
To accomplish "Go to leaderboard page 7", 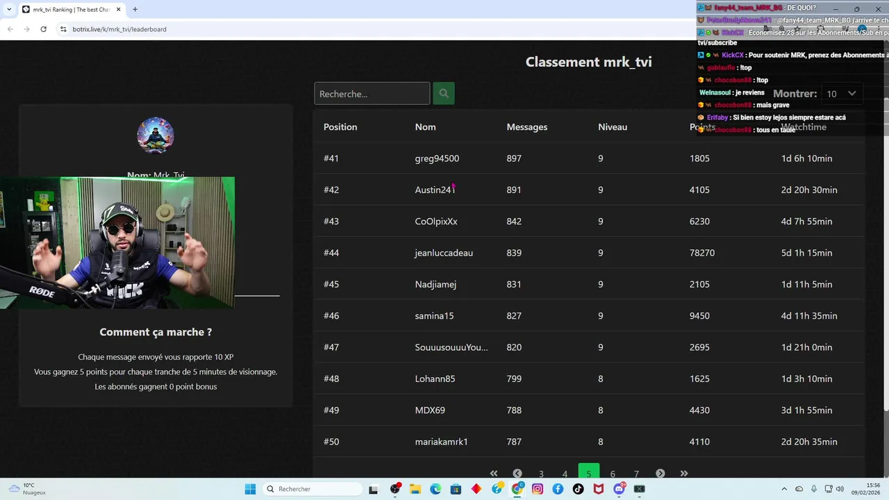I will tap(636, 474).
